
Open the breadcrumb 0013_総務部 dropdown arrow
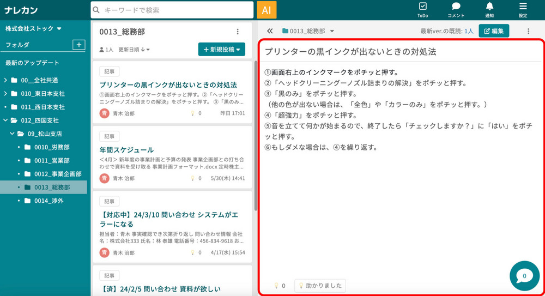[332, 31]
